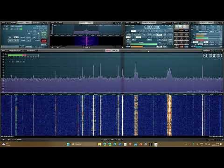Open the Windows Start menu
The height and width of the screenshot is (168, 224).
point(68,144)
